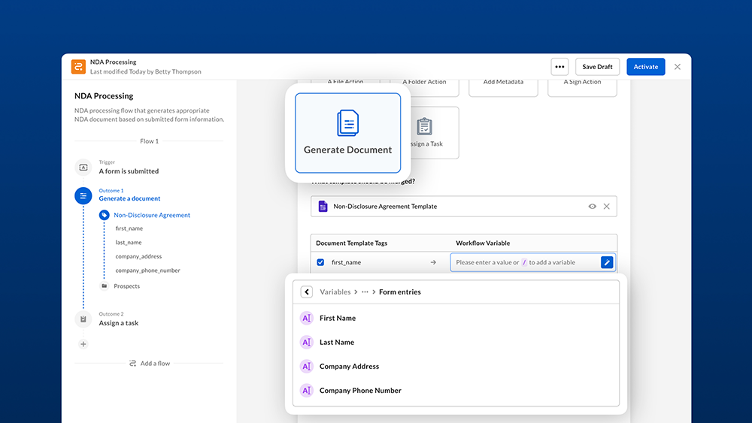Screen dimensions: 752x423
Task: Select the company_address tag in the sidebar
Action: [138, 256]
